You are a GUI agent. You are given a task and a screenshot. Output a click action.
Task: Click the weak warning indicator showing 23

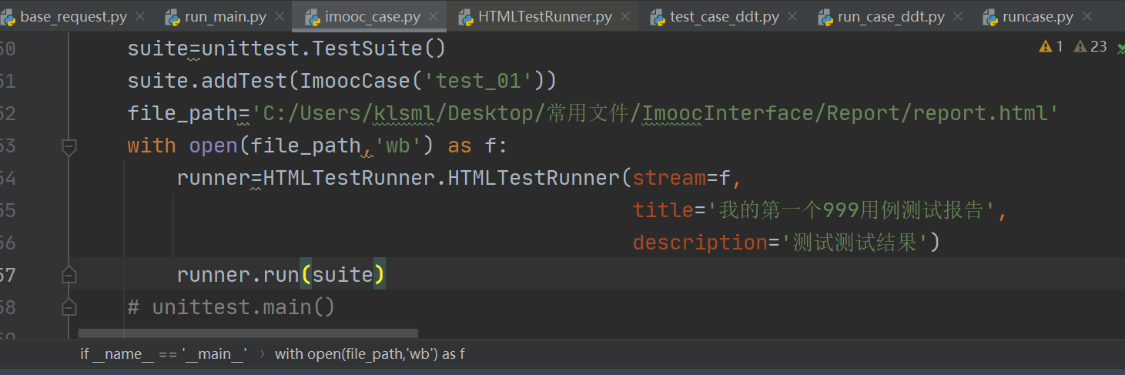1090,47
